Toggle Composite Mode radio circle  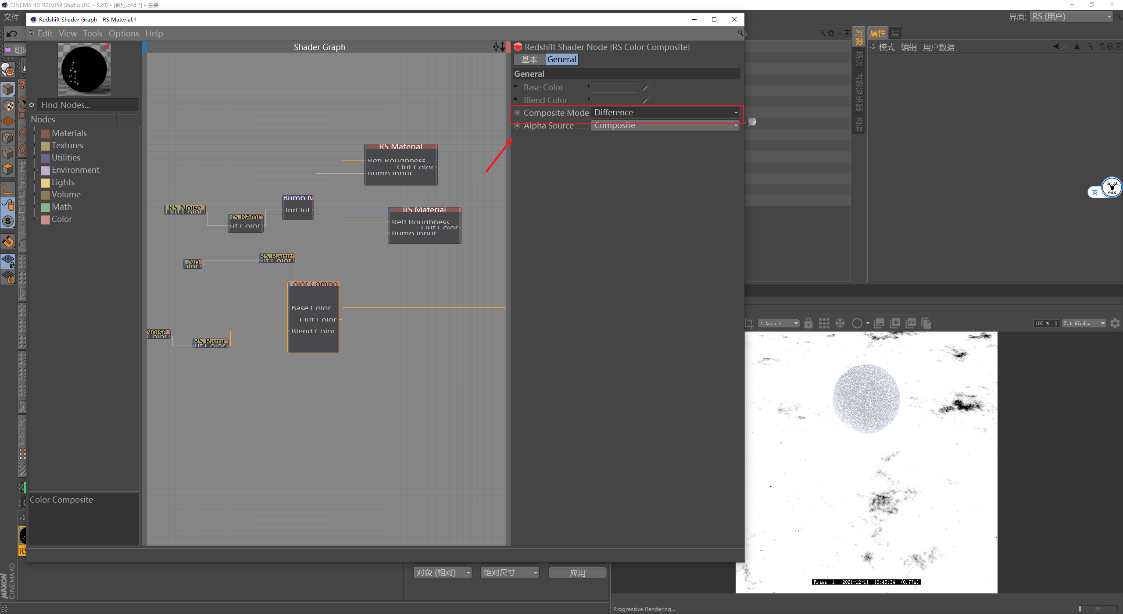click(x=517, y=113)
